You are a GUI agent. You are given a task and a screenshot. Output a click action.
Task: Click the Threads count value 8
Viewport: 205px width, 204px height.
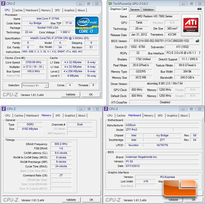tap(93, 85)
